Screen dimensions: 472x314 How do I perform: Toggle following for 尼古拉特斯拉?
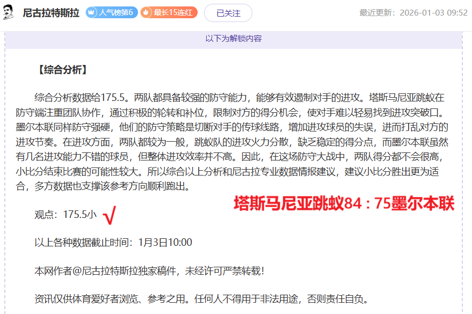point(228,12)
